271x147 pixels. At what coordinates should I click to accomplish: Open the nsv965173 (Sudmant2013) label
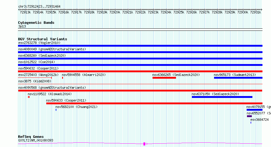235,75
